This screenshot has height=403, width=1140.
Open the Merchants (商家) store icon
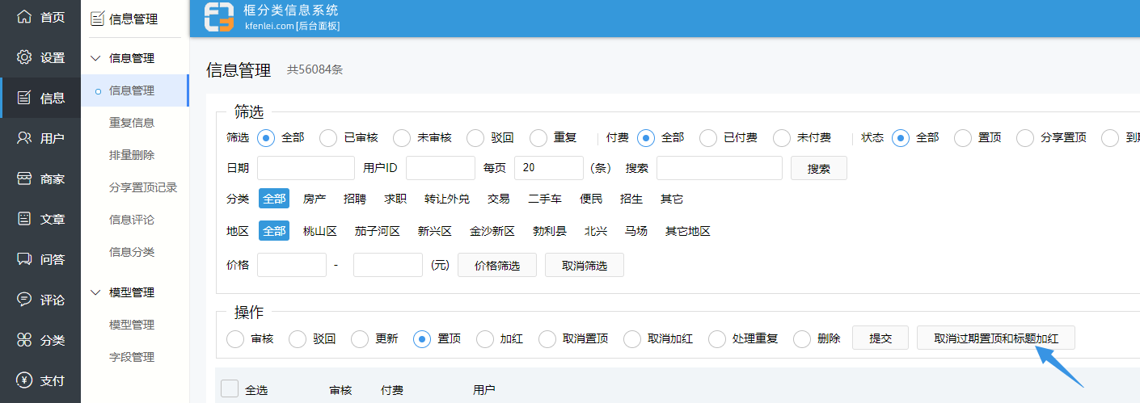(24, 178)
